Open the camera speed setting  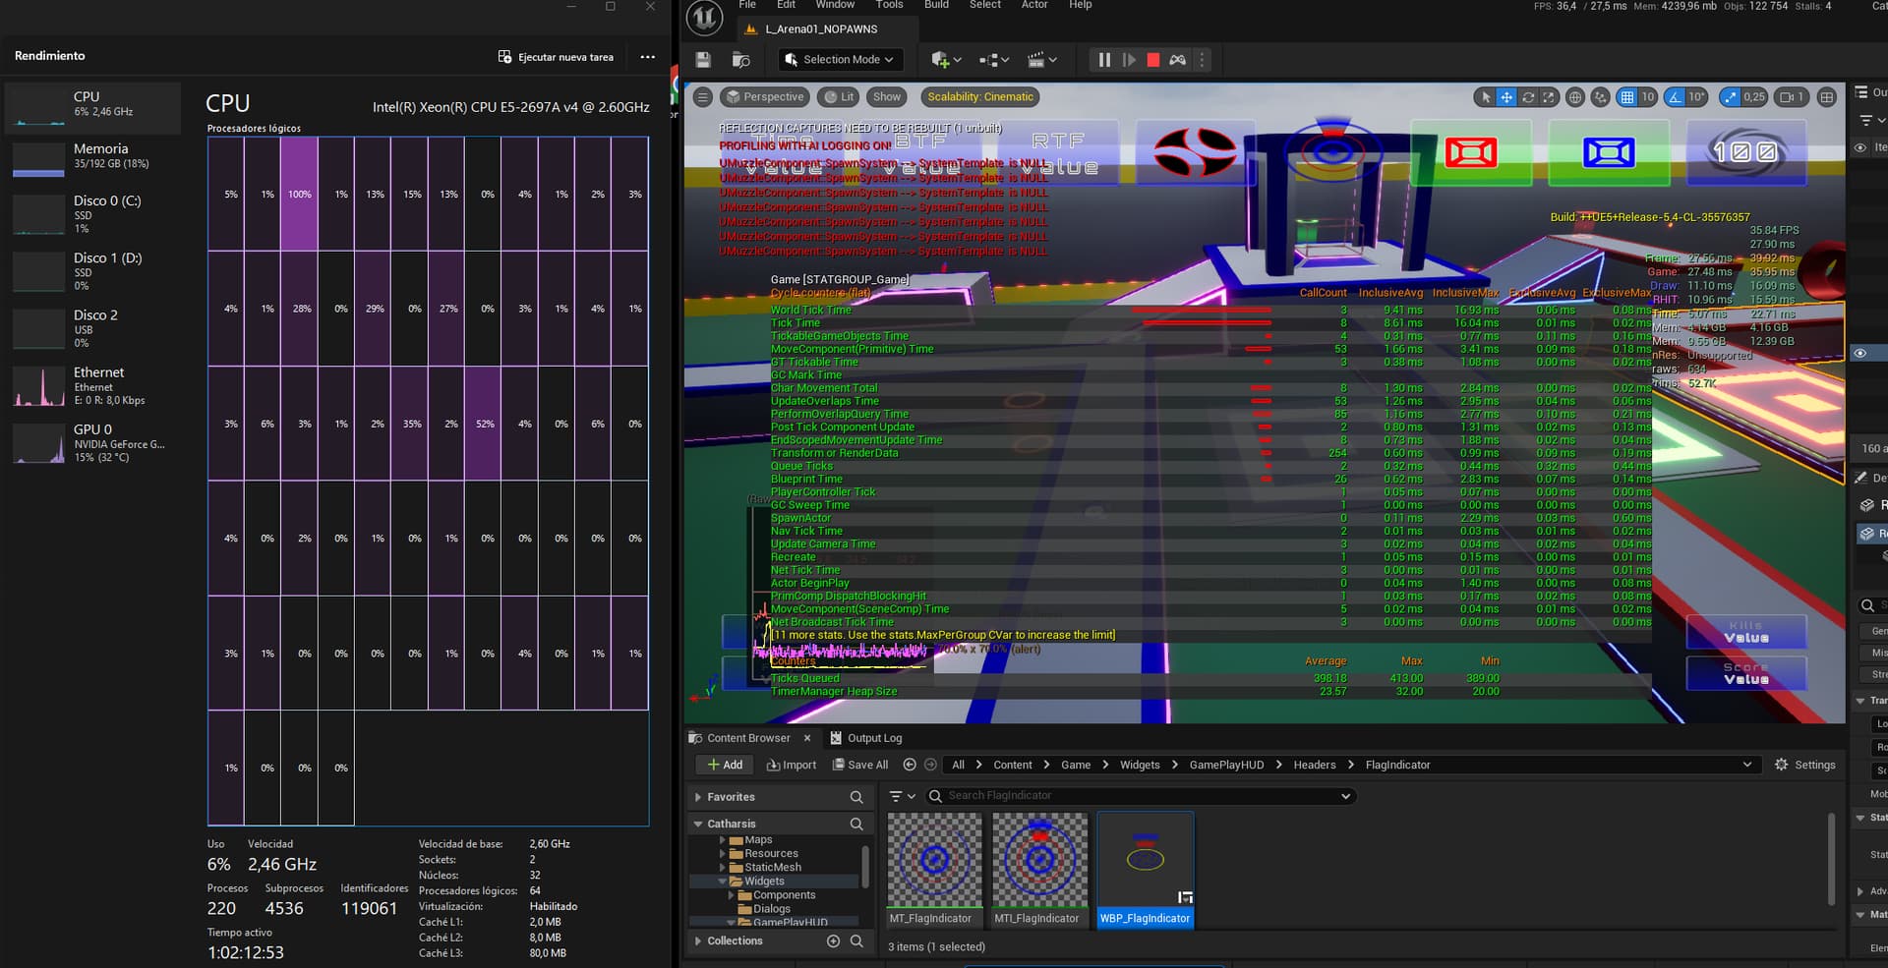[x=1792, y=97]
